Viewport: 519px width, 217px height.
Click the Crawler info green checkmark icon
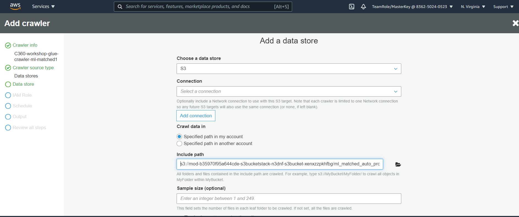8,45
